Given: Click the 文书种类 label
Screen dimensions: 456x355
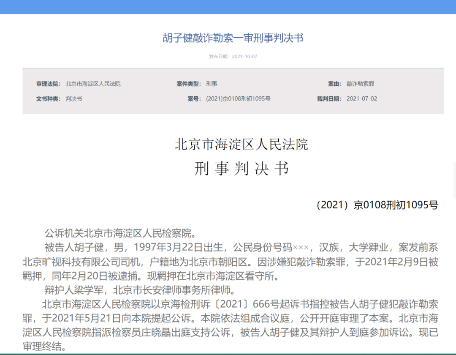Looking at the screenshot, I should click(x=48, y=98).
